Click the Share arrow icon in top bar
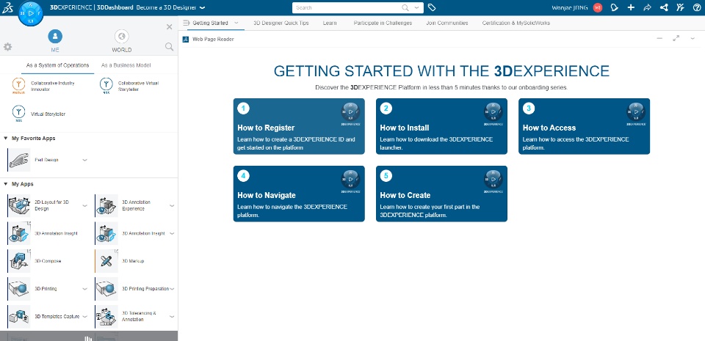 (647, 7)
